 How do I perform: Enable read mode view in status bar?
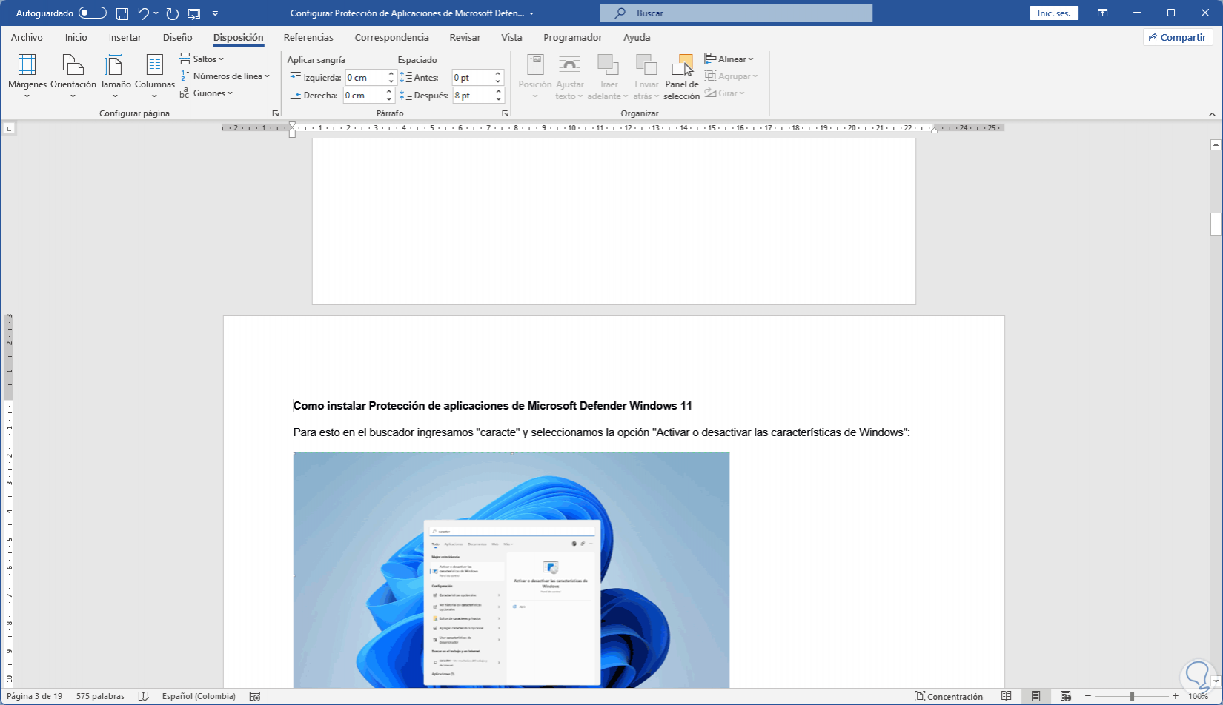[x=1006, y=696]
